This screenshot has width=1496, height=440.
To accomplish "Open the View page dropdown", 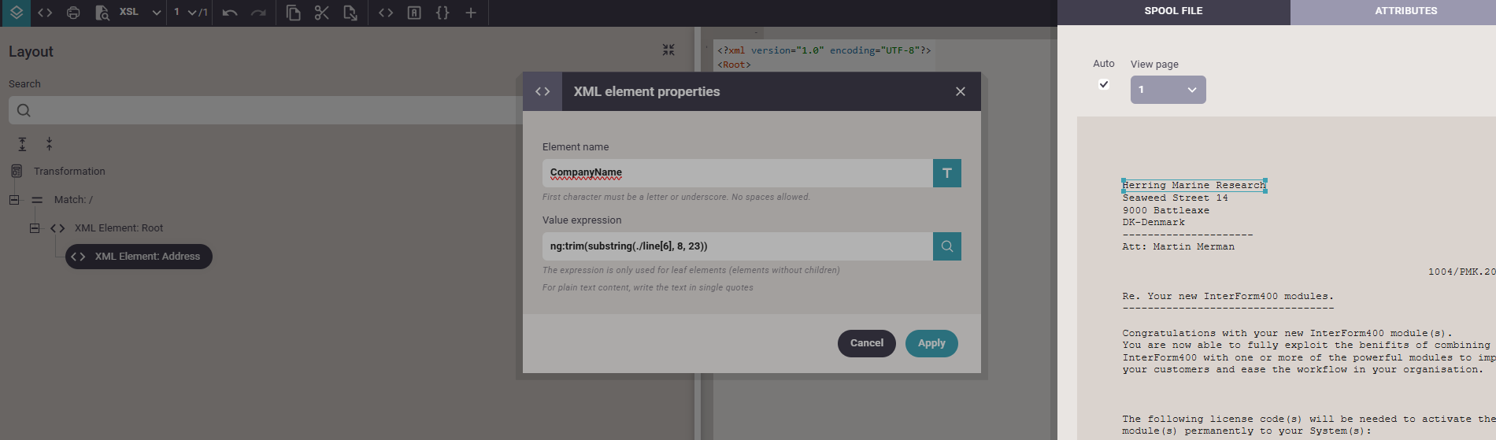I will [x=1168, y=90].
